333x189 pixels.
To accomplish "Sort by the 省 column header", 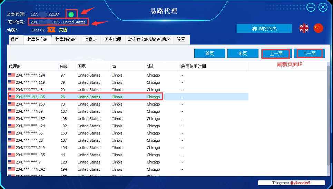I will click(x=128, y=66).
